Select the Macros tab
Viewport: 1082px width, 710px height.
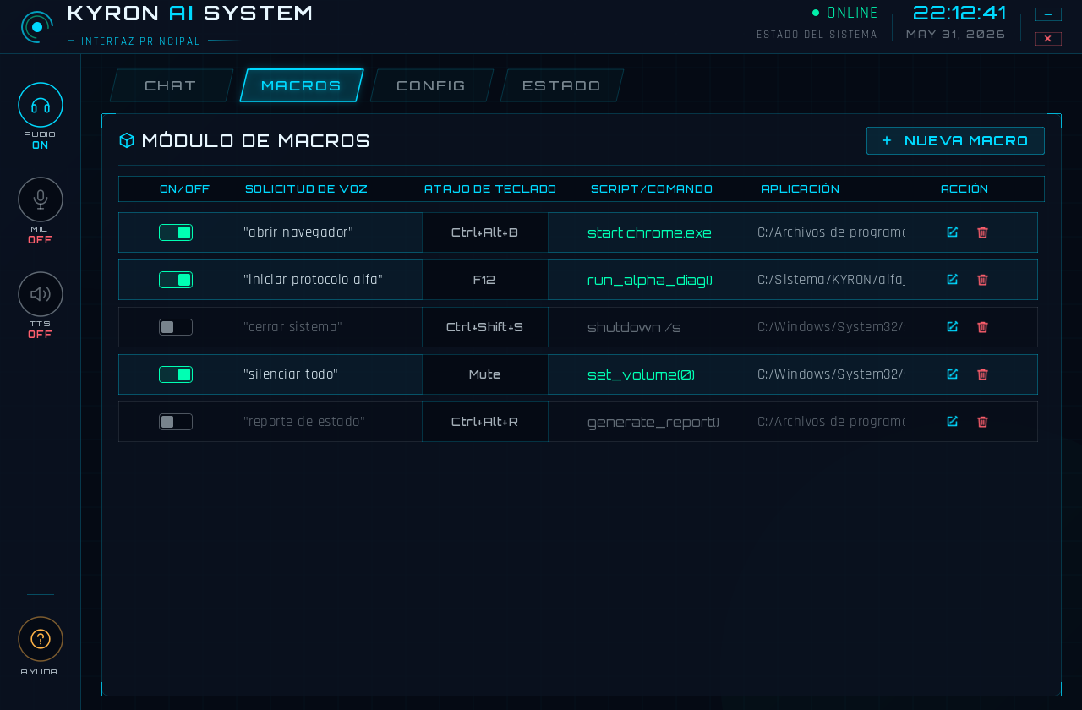pyautogui.click(x=301, y=85)
